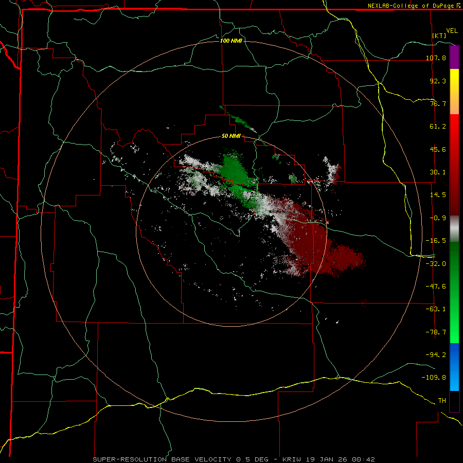Click the purple segment of color bar
The width and height of the screenshot is (463, 463).
pyautogui.click(x=454, y=57)
